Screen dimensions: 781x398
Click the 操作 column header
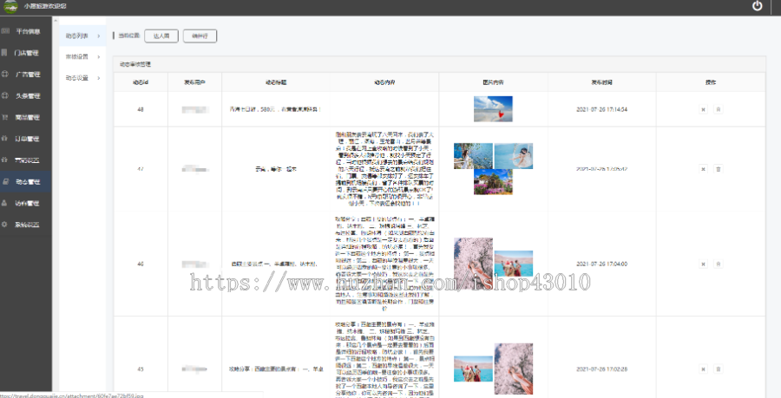tap(710, 82)
